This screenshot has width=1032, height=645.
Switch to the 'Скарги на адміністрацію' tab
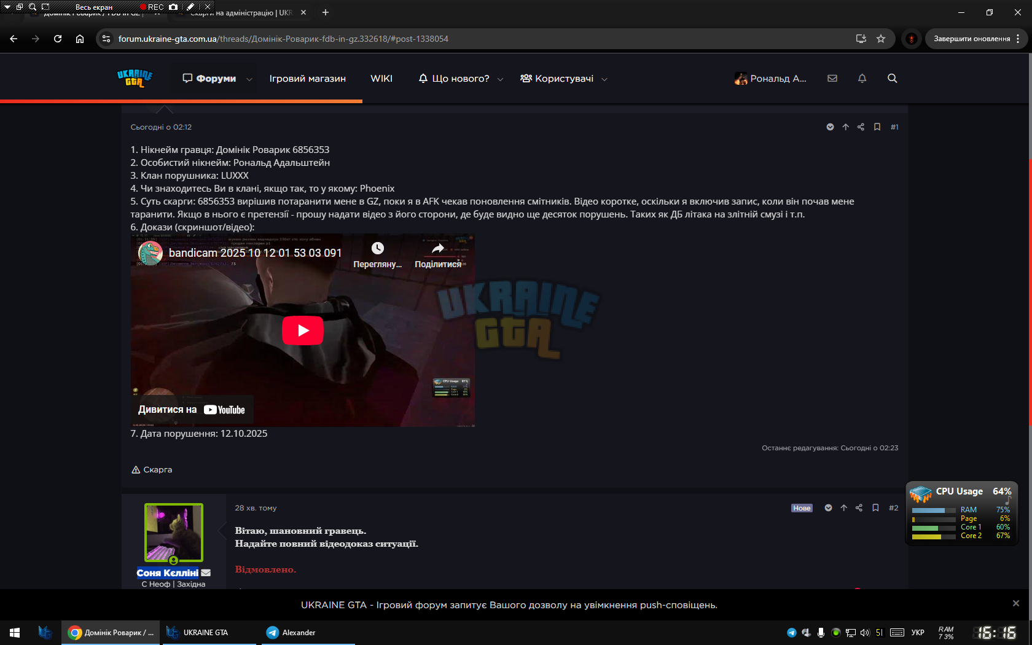pyautogui.click(x=241, y=12)
